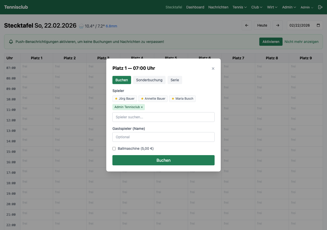The image size is (327, 230).
Task: Go to next day arrow
Action: [x=278, y=25]
